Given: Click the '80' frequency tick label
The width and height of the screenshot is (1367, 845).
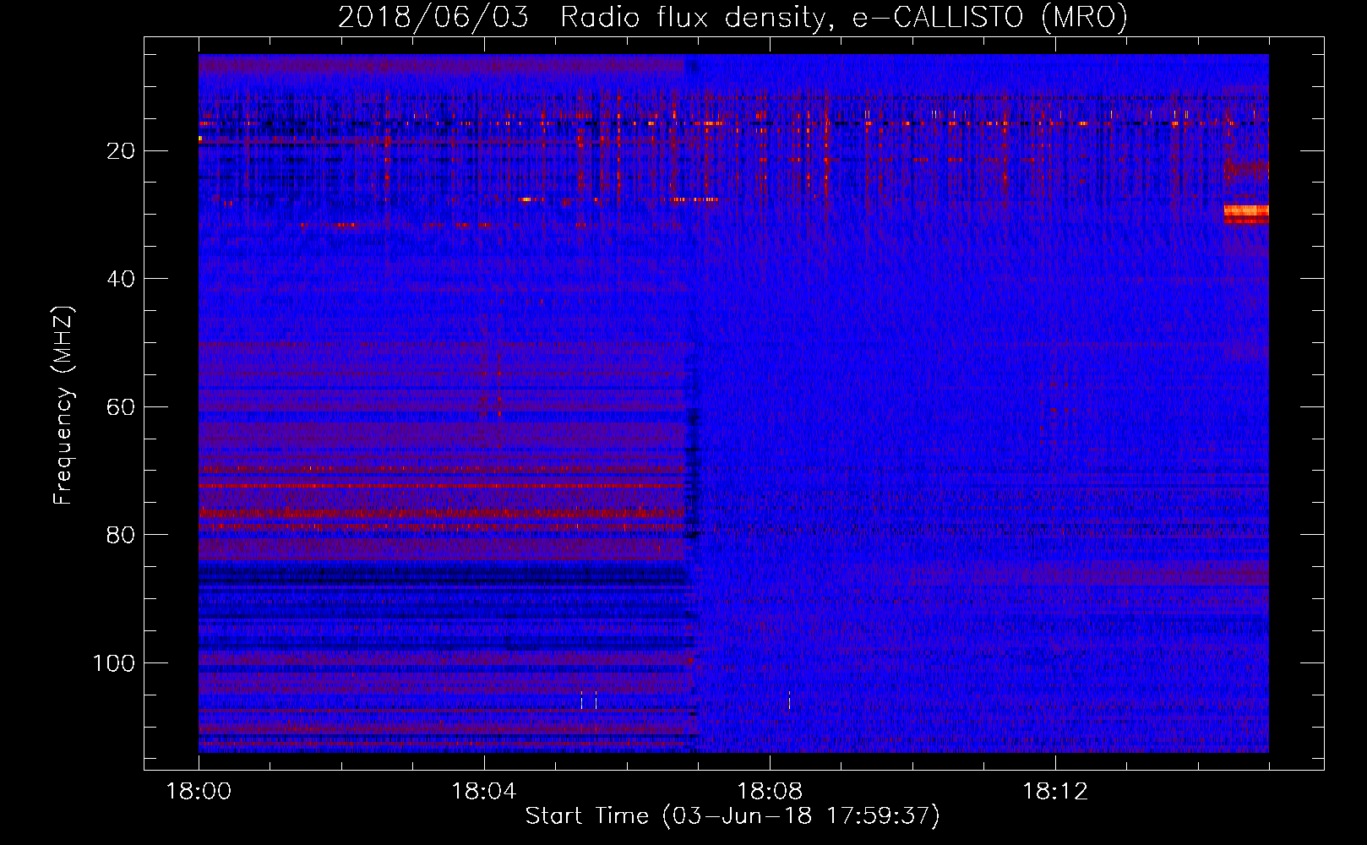Looking at the screenshot, I should click(x=121, y=535).
